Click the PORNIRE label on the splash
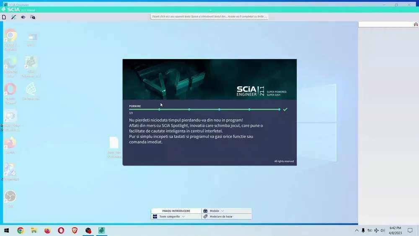Screen dimensions: 419x236 (135, 106)
